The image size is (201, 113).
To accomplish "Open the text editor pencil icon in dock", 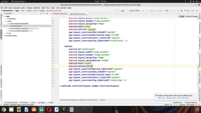I will click(57, 110).
